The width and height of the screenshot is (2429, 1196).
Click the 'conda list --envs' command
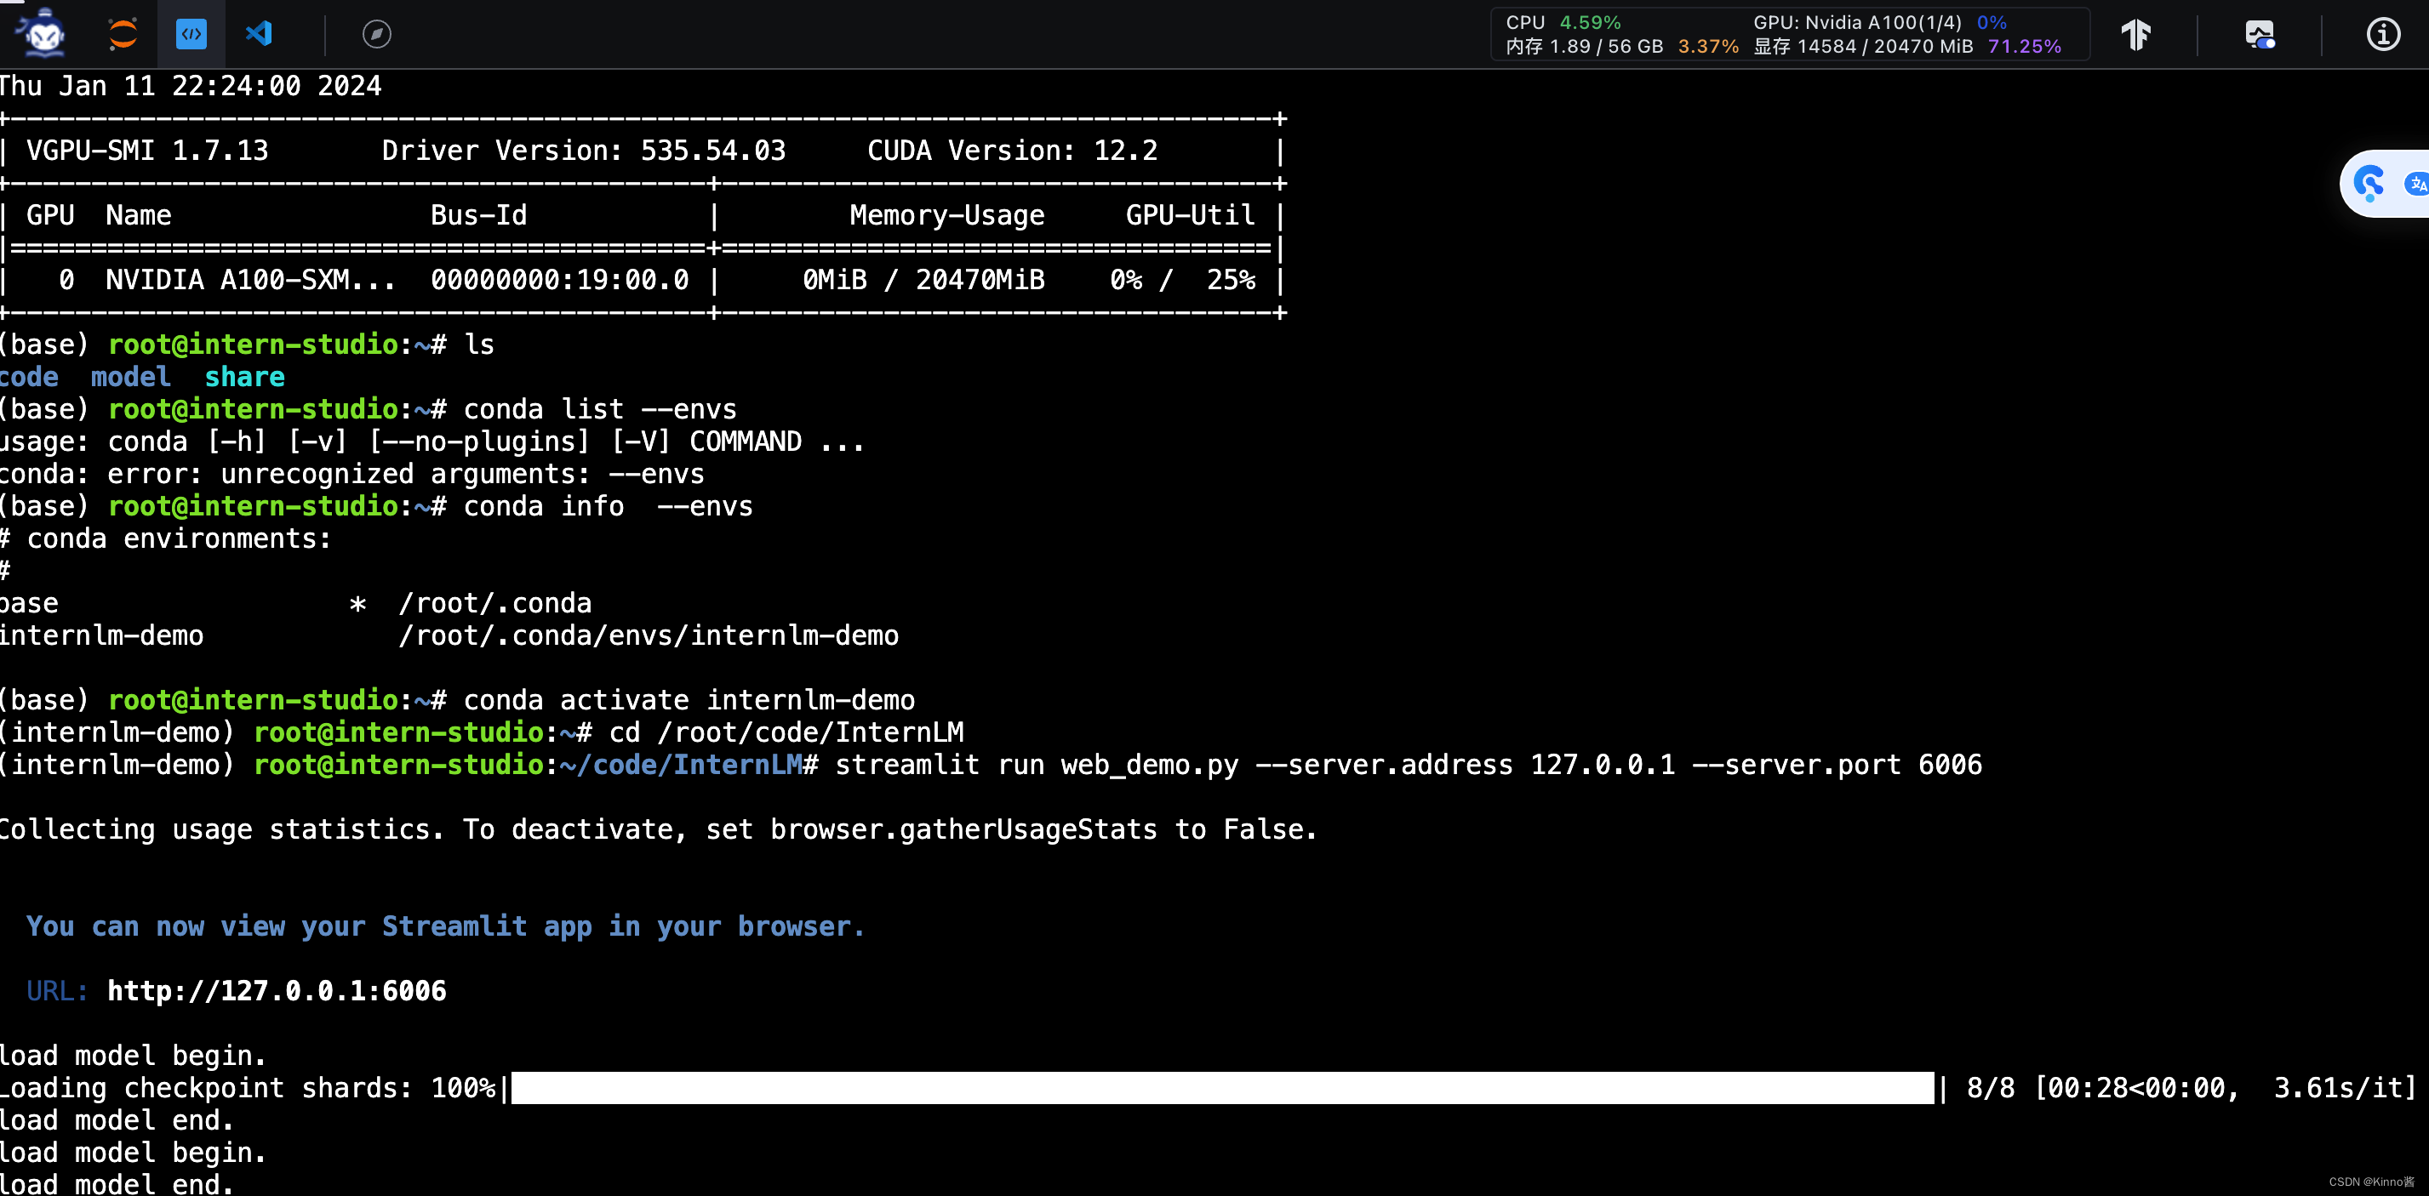(600, 409)
